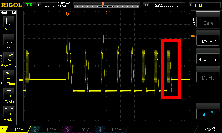Click the trigger source channel 1 badge
This screenshot has width=222, height=133.
point(200,5)
